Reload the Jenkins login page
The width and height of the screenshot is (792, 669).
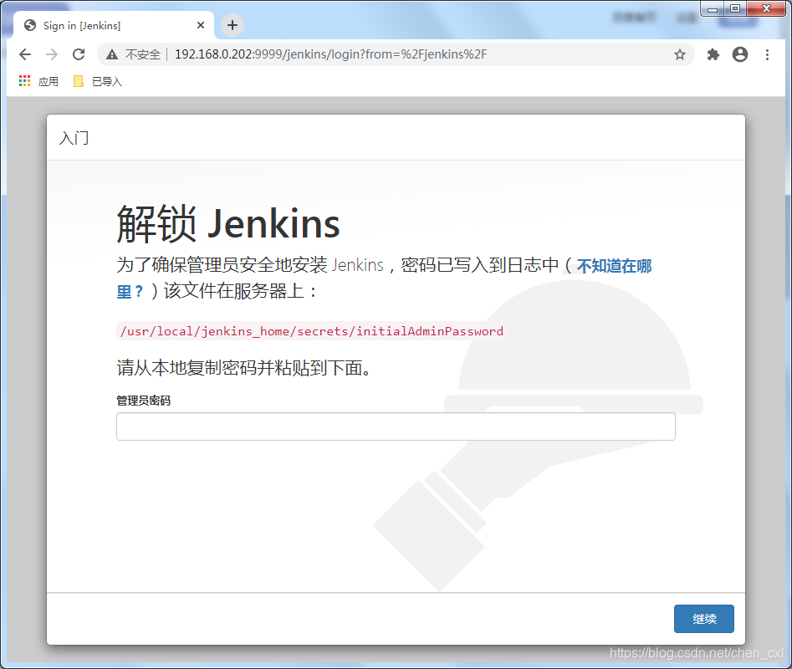[x=79, y=54]
